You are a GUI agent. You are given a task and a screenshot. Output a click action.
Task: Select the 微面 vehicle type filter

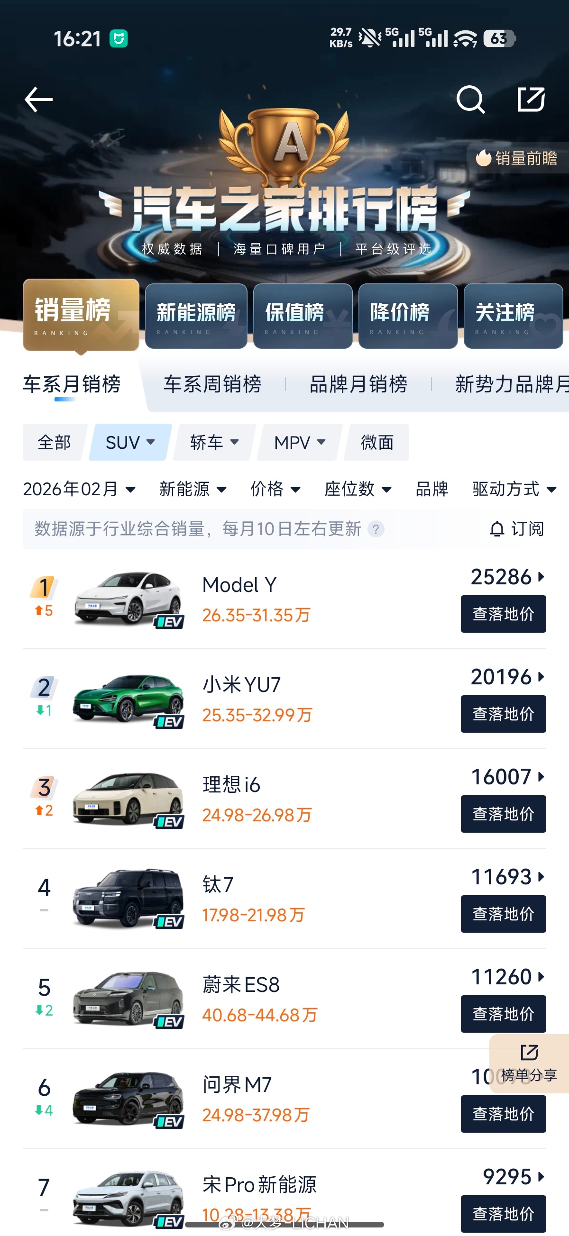click(377, 442)
